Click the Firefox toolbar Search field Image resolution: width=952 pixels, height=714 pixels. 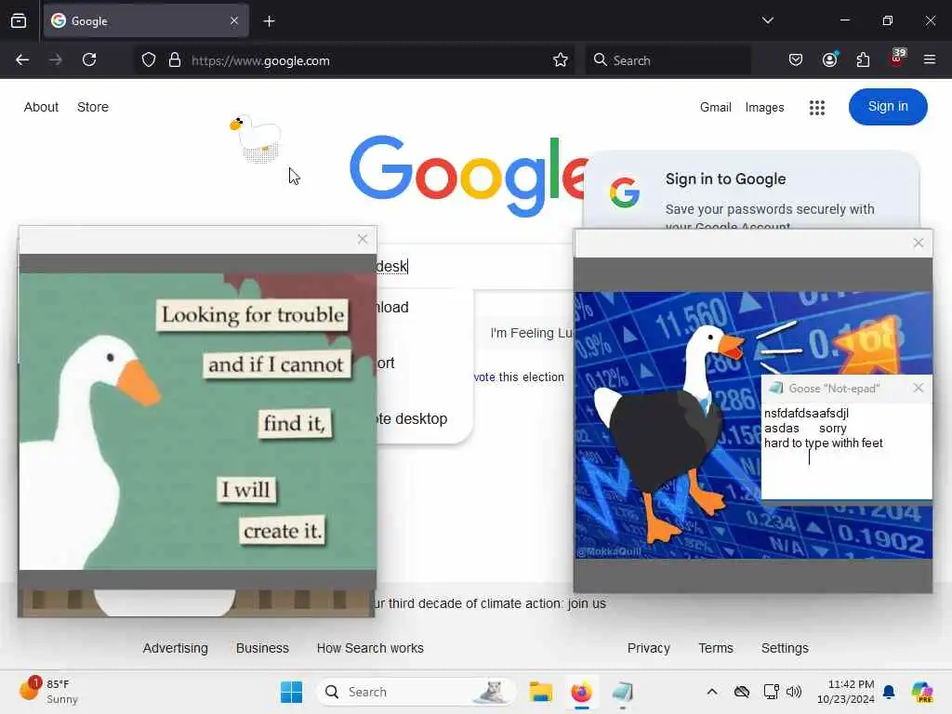[668, 60]
